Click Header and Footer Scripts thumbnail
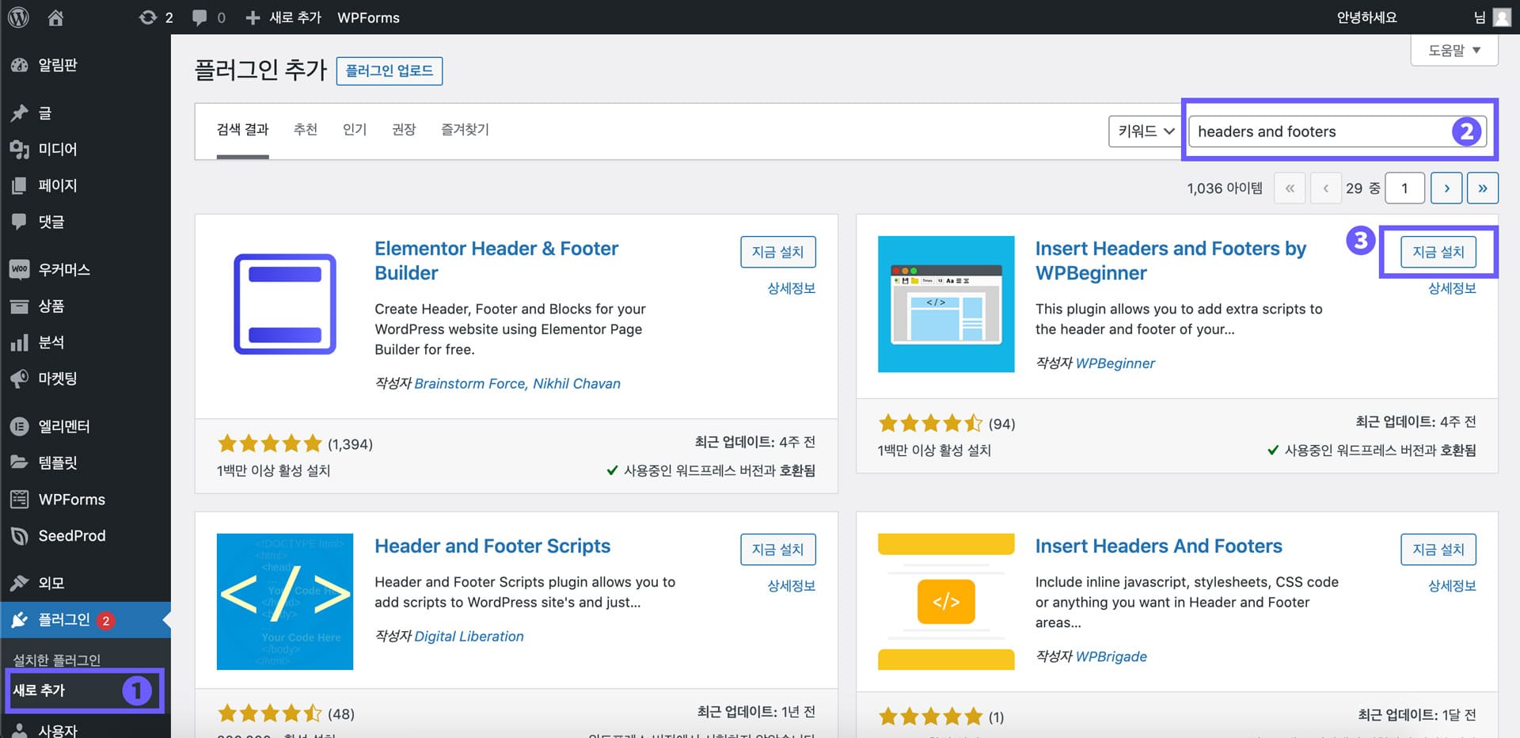The height and width of the screenshot is (738, 1520). tap(285, 602)
